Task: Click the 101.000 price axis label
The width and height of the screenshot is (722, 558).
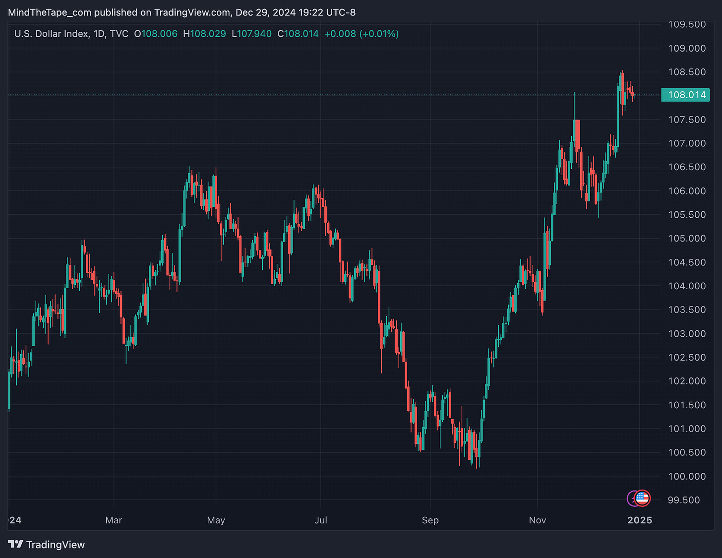Action: [687, 429]
